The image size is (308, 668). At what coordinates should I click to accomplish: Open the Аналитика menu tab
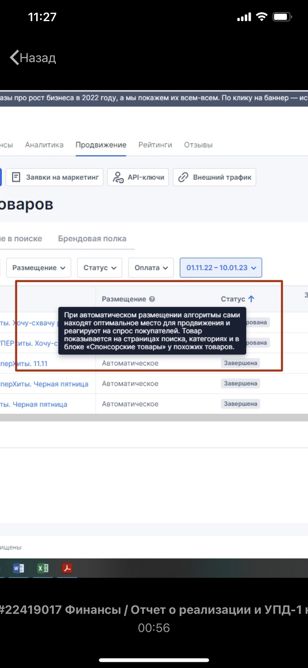44,145
